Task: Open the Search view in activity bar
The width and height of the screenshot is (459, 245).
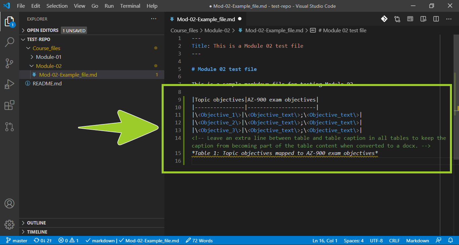Action: point(9,42)
